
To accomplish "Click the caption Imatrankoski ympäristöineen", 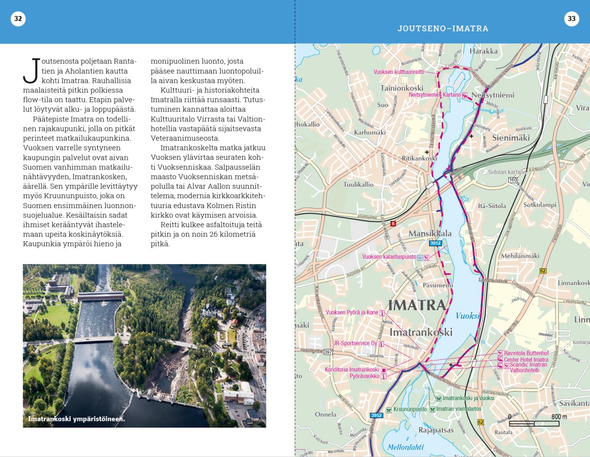I will tap(76, 419).
